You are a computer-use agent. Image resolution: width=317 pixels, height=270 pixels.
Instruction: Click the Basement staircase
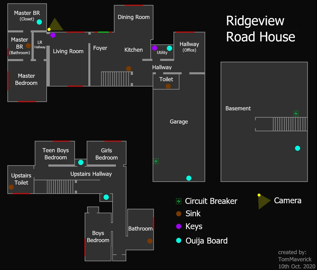[290, 124]
